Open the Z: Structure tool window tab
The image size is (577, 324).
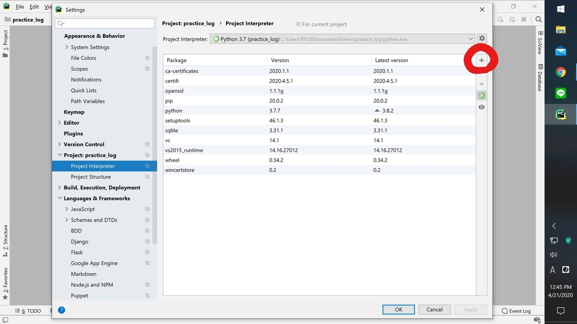pos(5,241)
